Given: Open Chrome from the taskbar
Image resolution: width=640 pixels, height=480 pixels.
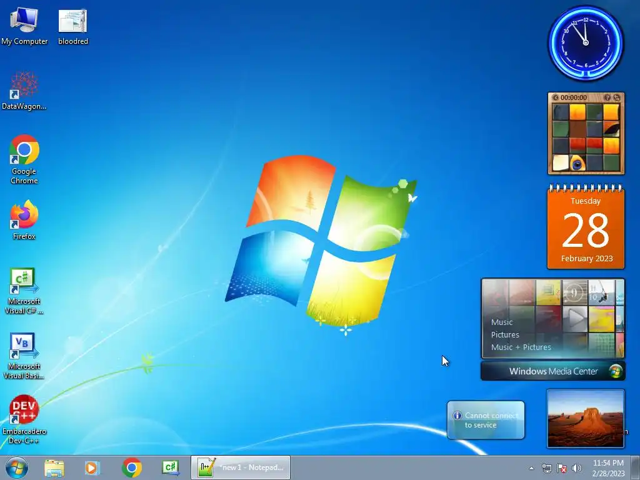Looking at the screenshot, I should [131, 467].
